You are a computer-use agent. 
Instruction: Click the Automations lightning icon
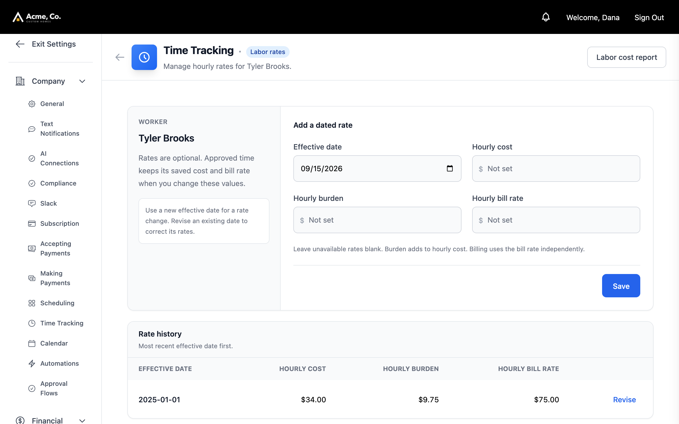point(32,363)
